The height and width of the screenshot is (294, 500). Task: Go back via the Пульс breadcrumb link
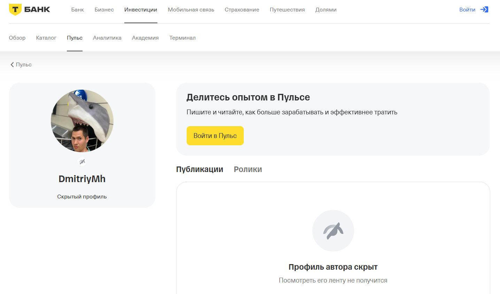(24, 65)
